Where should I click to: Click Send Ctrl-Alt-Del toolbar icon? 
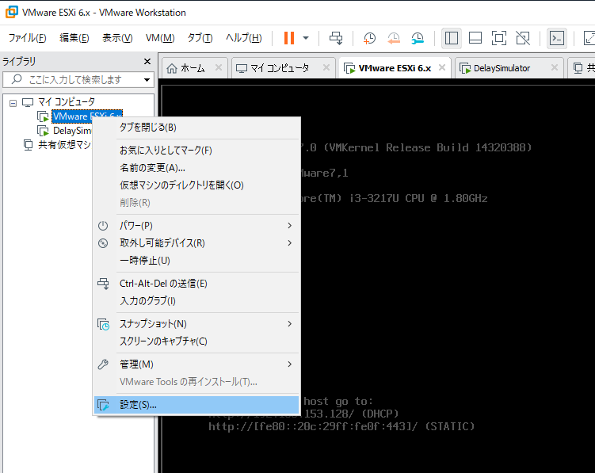[336, 38]
